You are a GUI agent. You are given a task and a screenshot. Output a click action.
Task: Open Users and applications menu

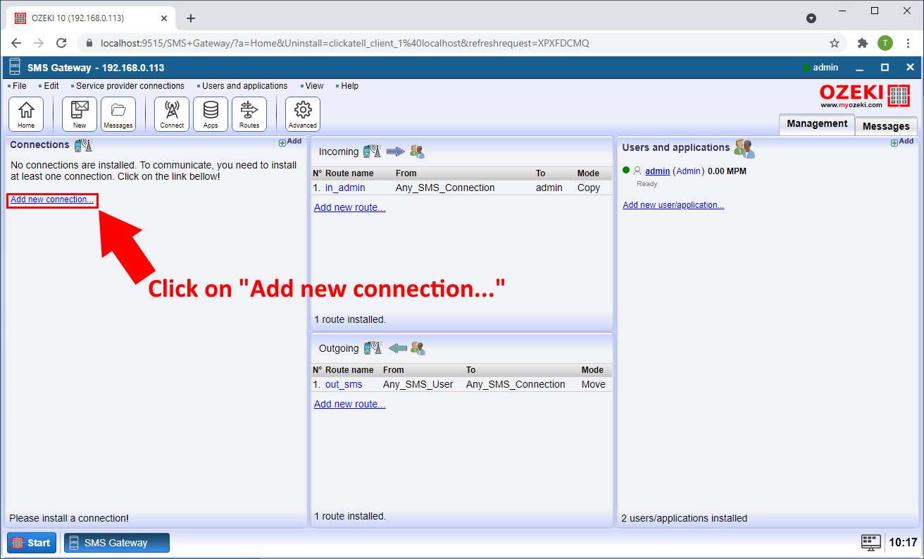tap(244, 86)
